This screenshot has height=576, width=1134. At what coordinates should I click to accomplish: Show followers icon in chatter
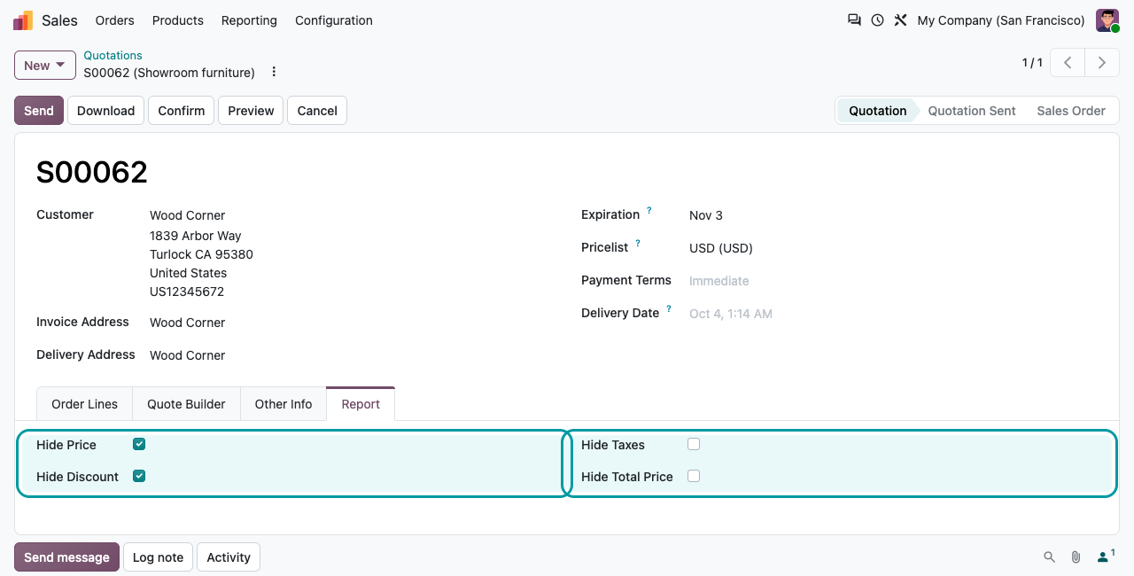click(1105, 557)
